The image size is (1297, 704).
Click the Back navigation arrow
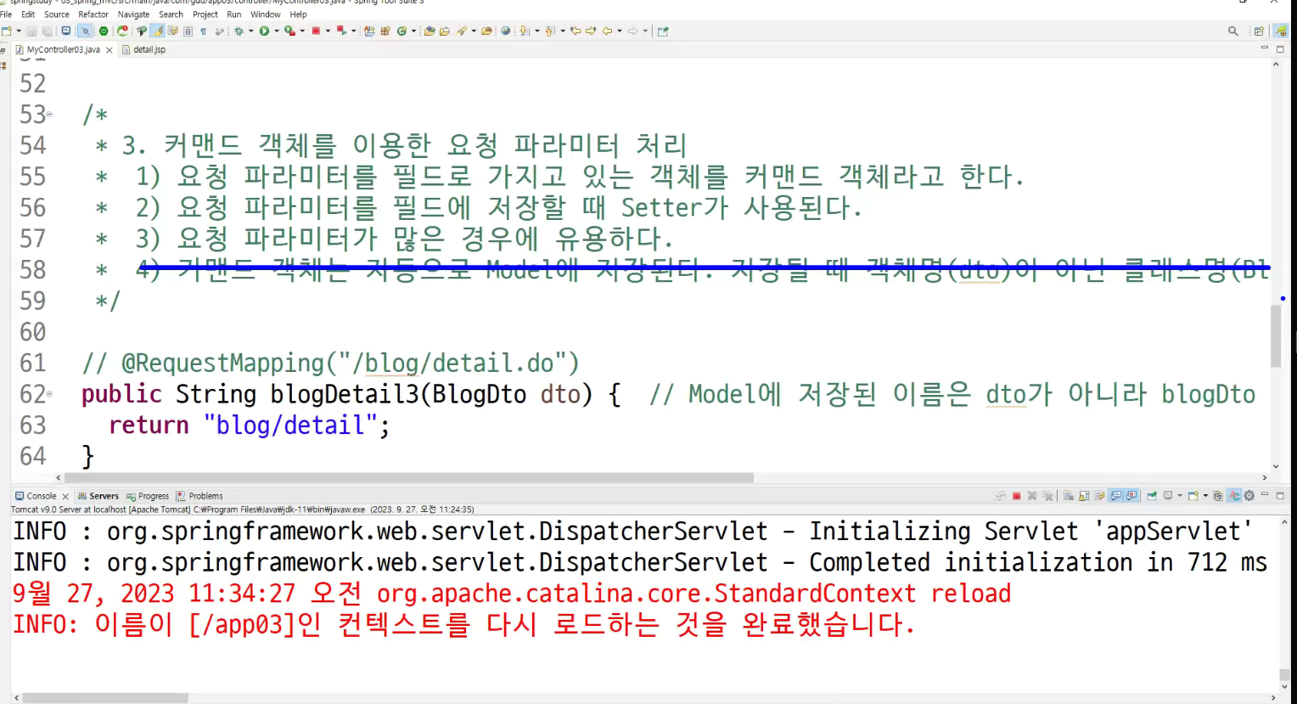tap(607, 31)
